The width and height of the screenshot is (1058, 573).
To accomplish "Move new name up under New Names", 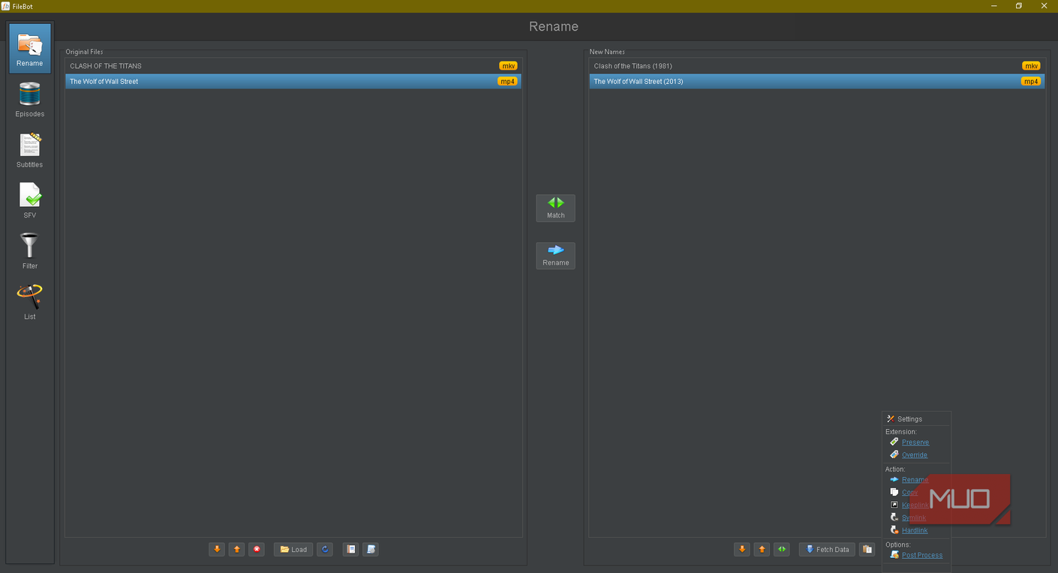I will [x=762, y=550].
